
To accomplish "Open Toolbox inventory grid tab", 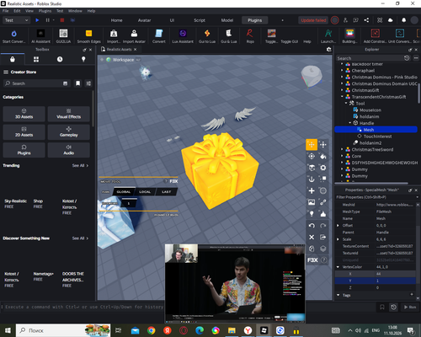I will click(x=36, y=59).
